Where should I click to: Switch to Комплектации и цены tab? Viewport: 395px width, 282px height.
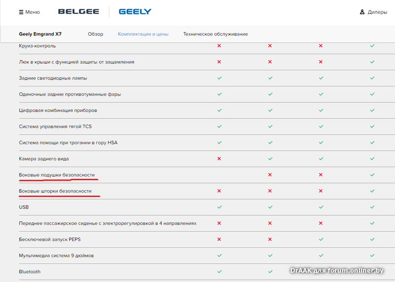point(143,34)
